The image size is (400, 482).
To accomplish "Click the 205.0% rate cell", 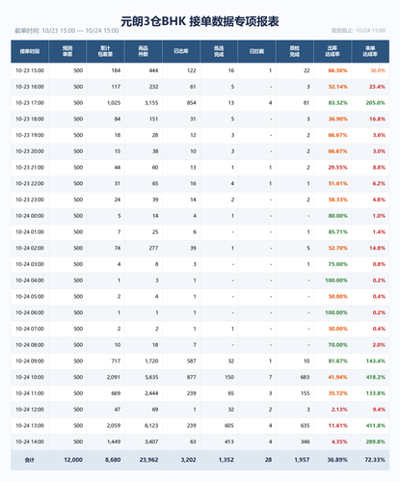I will (x=376, y=103).
